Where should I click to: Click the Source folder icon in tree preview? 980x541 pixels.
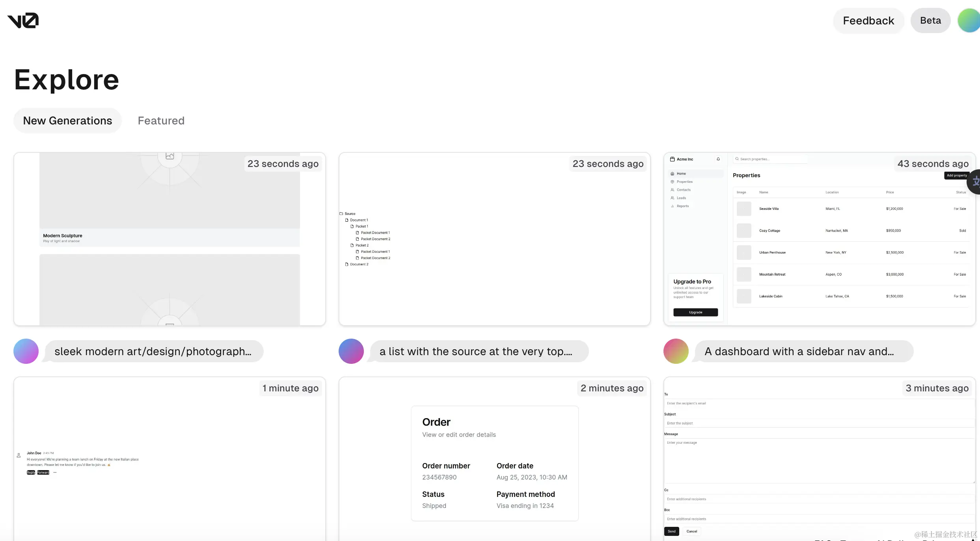tap(341, 214)
